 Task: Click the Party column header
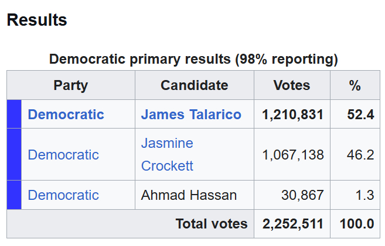[70, 85]
